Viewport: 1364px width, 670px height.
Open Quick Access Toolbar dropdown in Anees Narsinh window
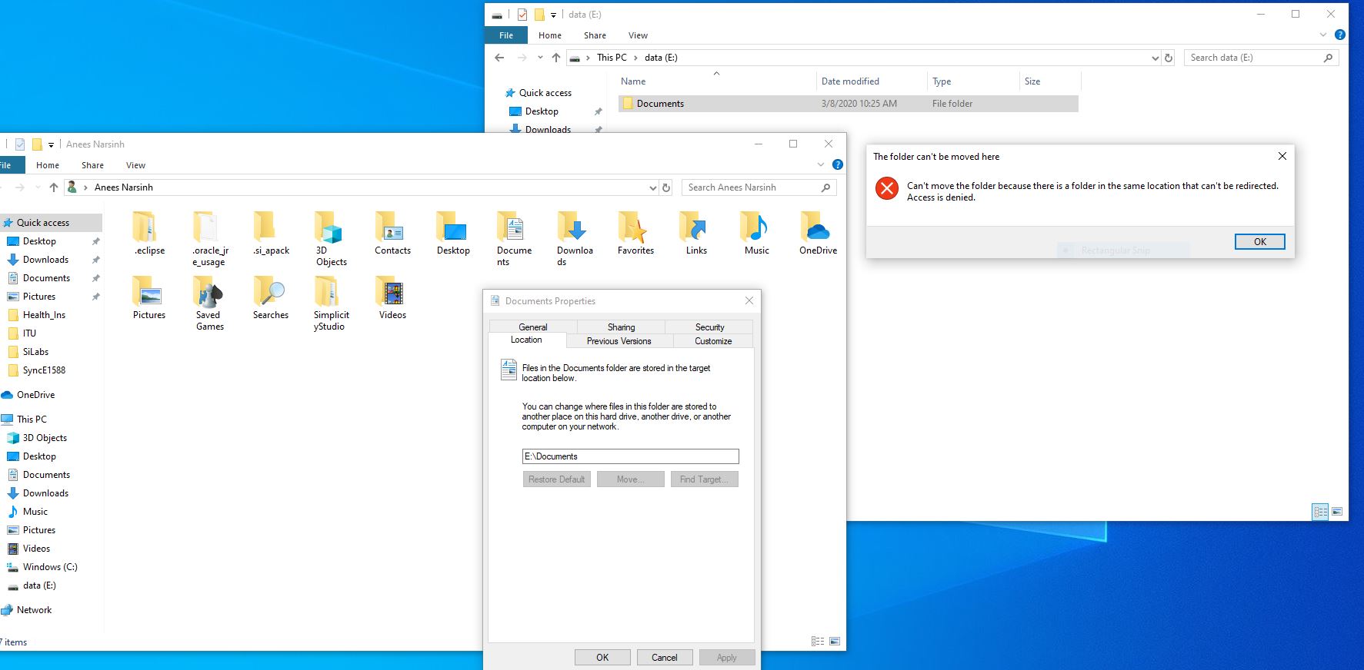coord(52,144)
